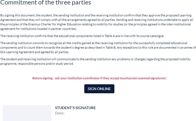Click the 'Commitment of the three parties' heading

click(x=46, y=2)
